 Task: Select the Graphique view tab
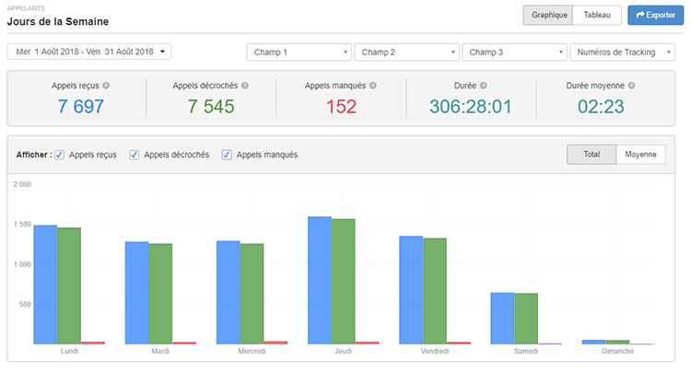[548, 16]
